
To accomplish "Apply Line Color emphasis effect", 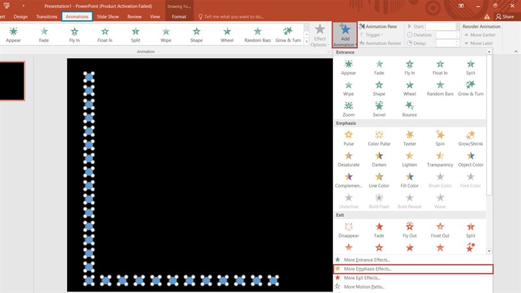I will click(379, 180).
